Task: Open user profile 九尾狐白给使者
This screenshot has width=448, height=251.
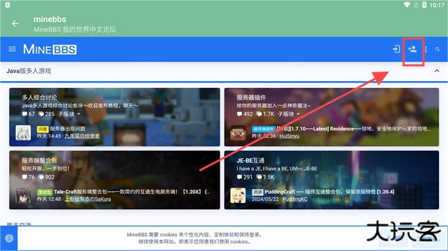Action: (x=82, y=136)
